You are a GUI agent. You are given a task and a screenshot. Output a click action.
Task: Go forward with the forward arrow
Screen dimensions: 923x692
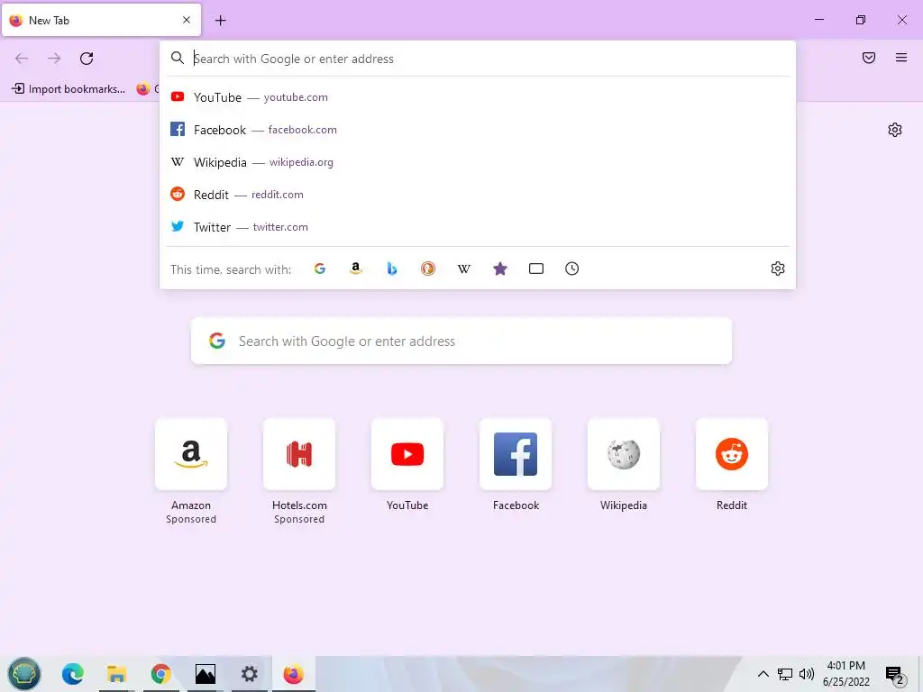click(x=54, y=59)
